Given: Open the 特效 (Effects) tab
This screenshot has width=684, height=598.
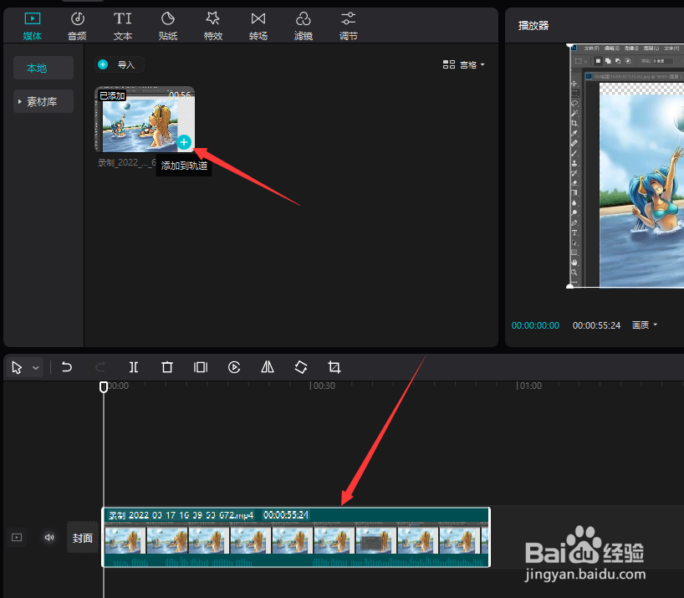Looking at the screenshot, I should [x=213, y=27].
